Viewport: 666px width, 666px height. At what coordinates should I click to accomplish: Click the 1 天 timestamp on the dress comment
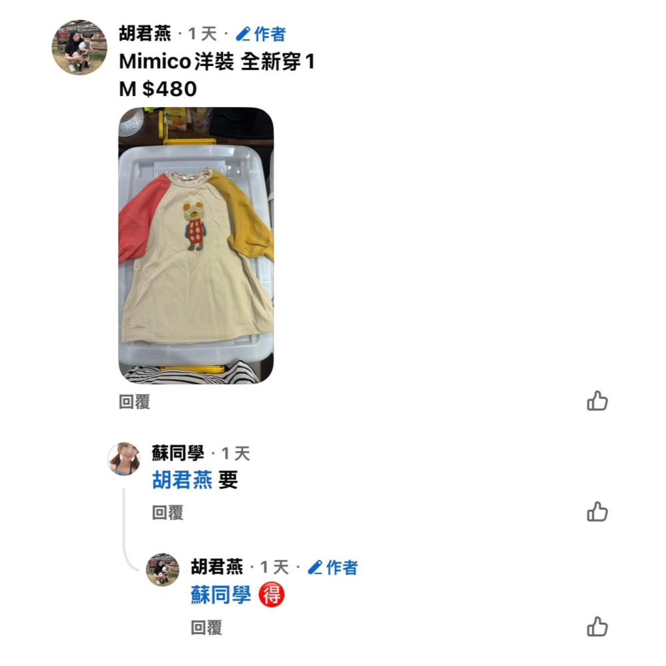(x=202, y=34)
